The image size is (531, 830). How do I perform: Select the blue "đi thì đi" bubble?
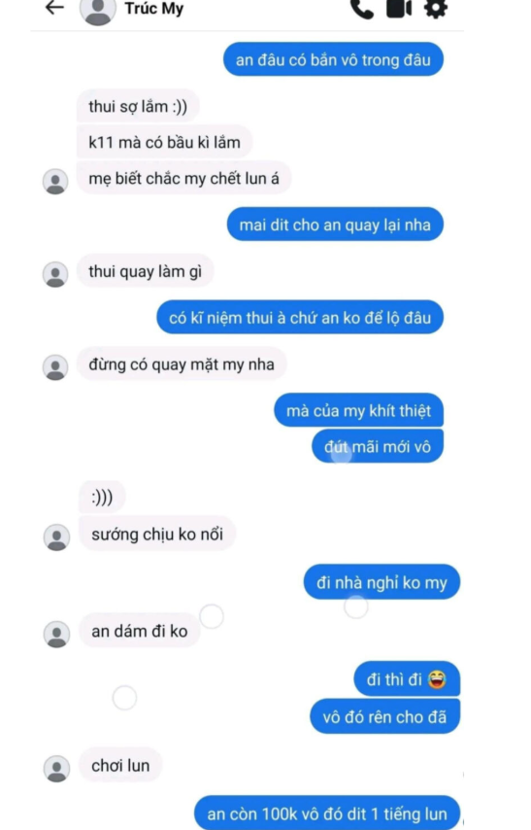[x=407, y=678]
